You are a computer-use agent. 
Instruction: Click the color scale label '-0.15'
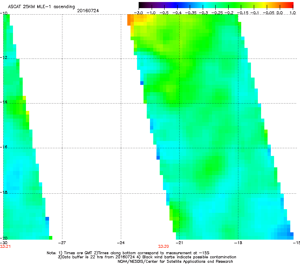pos(242,13)
